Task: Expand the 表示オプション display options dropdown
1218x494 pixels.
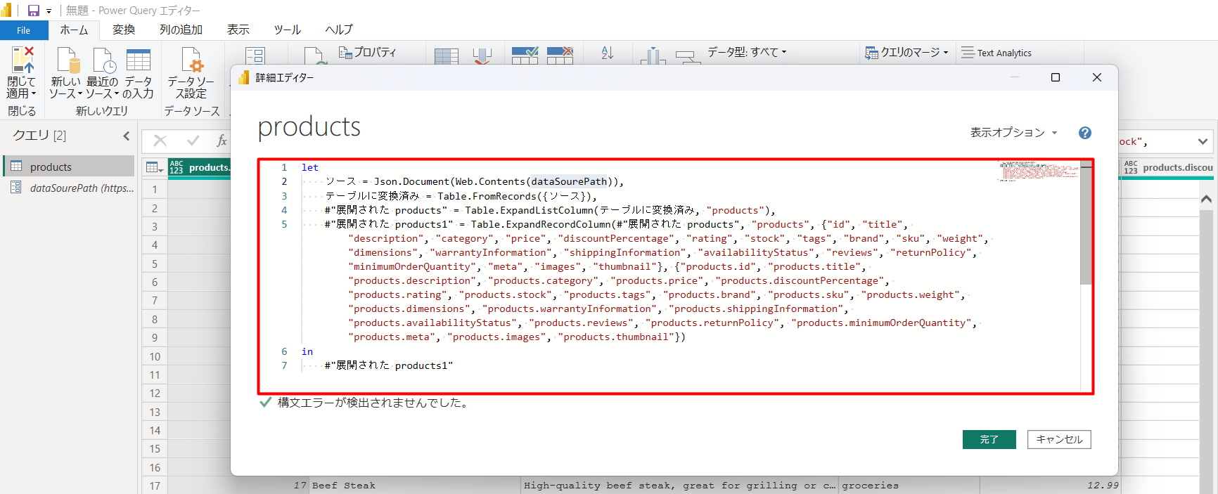Action: click(1013, 133)
